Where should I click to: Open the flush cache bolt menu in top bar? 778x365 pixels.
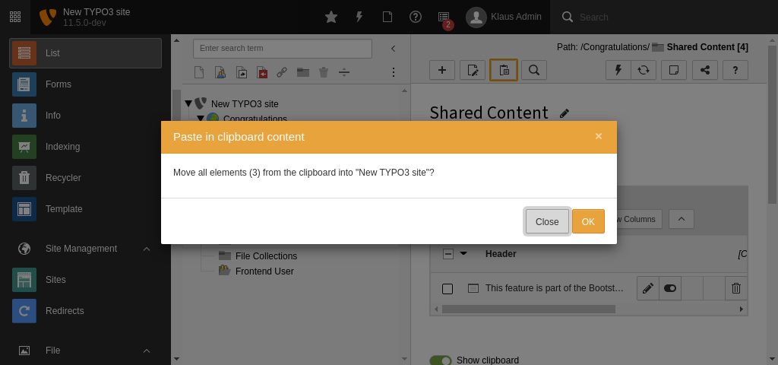click(359, 17)
